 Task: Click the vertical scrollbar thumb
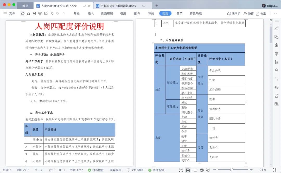click(271, 35)
